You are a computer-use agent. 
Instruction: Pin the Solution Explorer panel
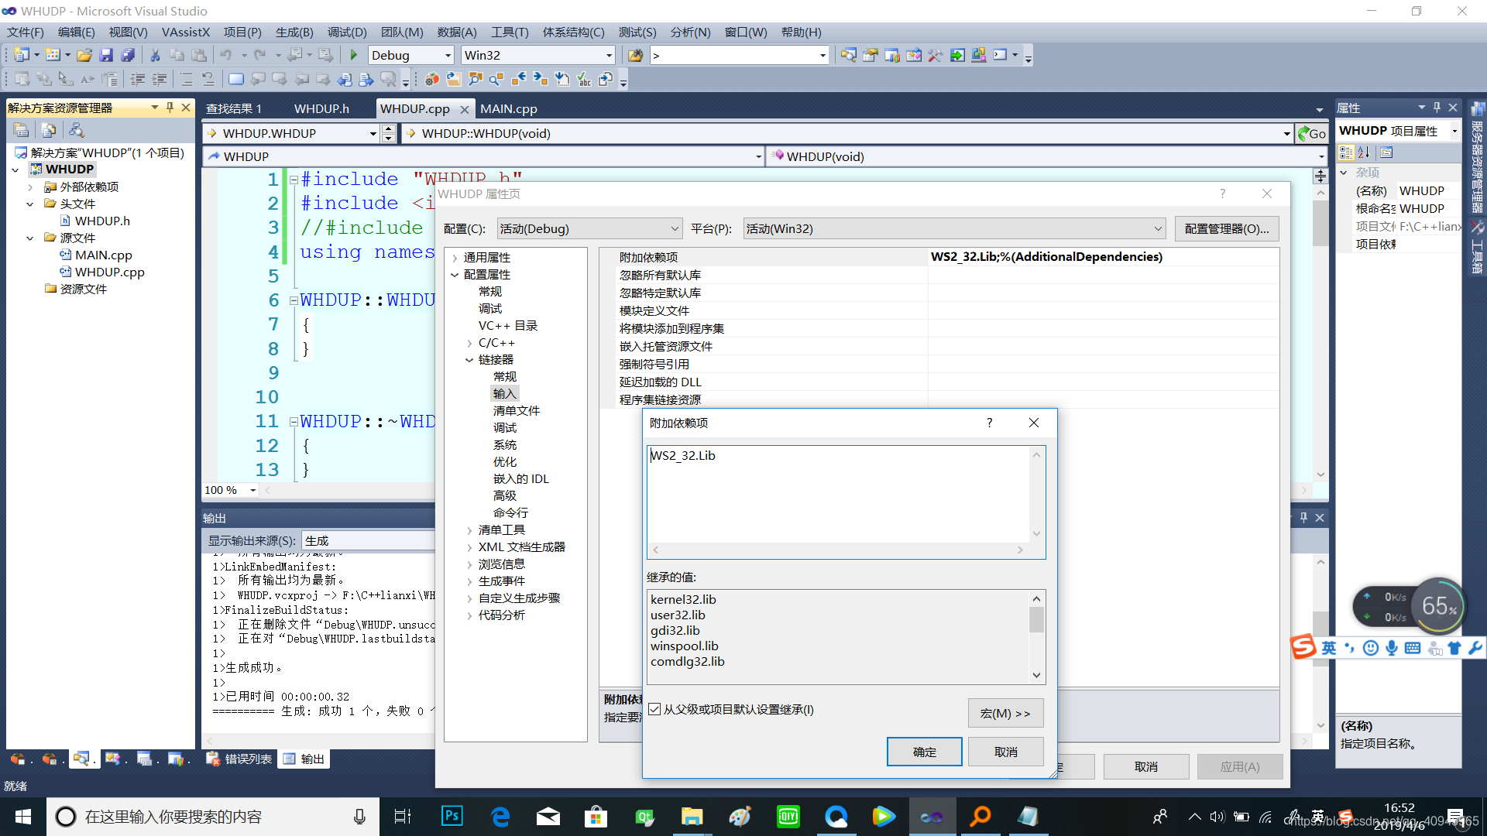click(170, 108)
